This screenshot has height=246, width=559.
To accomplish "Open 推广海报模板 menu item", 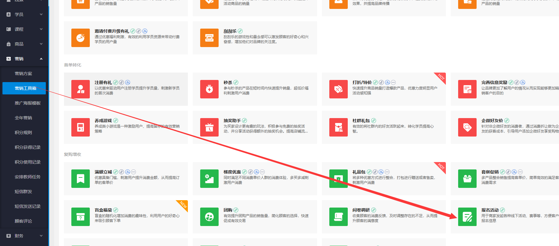I will (28, 103).
